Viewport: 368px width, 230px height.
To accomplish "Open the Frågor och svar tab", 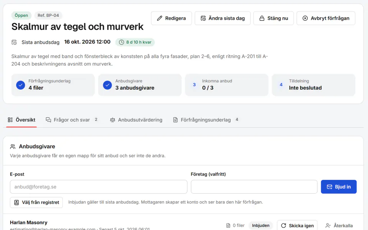I will (x=72, y=120).
